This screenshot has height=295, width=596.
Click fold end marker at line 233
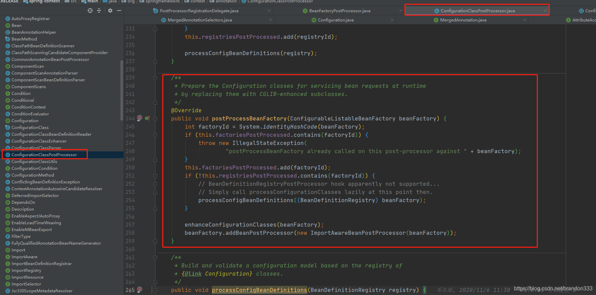click(155, 29)
